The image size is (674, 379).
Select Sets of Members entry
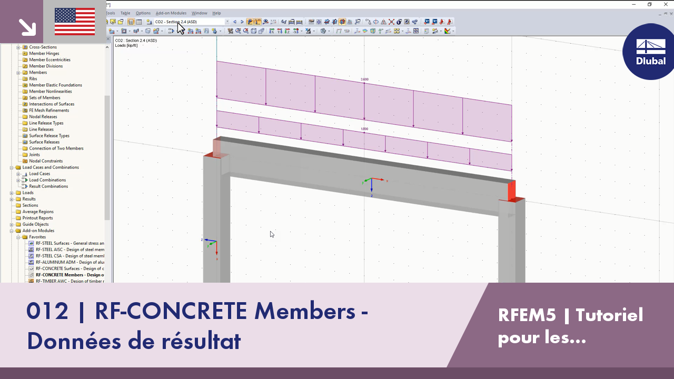45,97
